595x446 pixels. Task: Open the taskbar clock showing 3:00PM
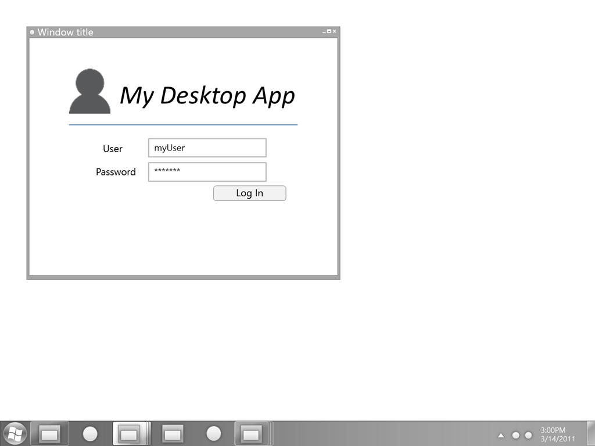click(557, 434)
